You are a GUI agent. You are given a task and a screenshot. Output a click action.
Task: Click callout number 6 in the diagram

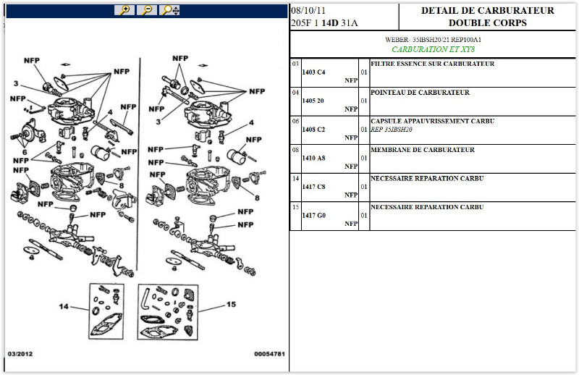24,151
